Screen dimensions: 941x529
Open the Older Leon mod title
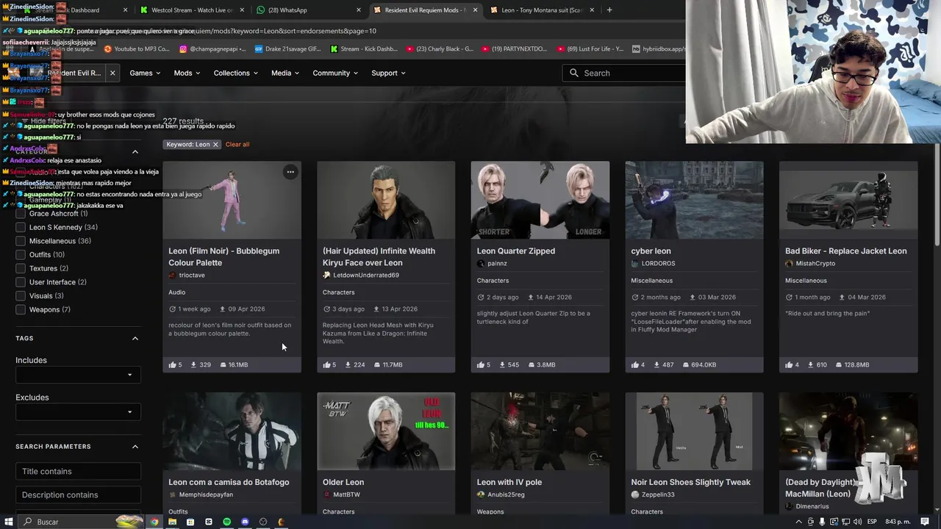tap(343, 483)
